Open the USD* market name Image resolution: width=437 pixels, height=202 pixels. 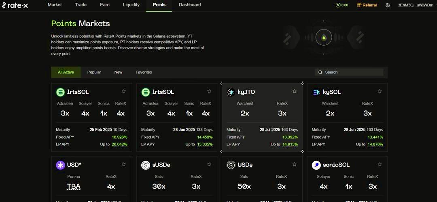(74, 165)
